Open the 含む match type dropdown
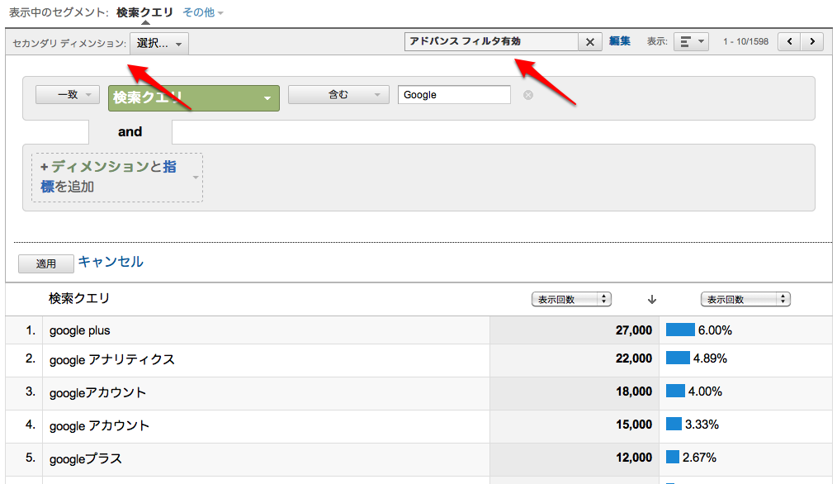The image size is (837, 484). [338, 94]
